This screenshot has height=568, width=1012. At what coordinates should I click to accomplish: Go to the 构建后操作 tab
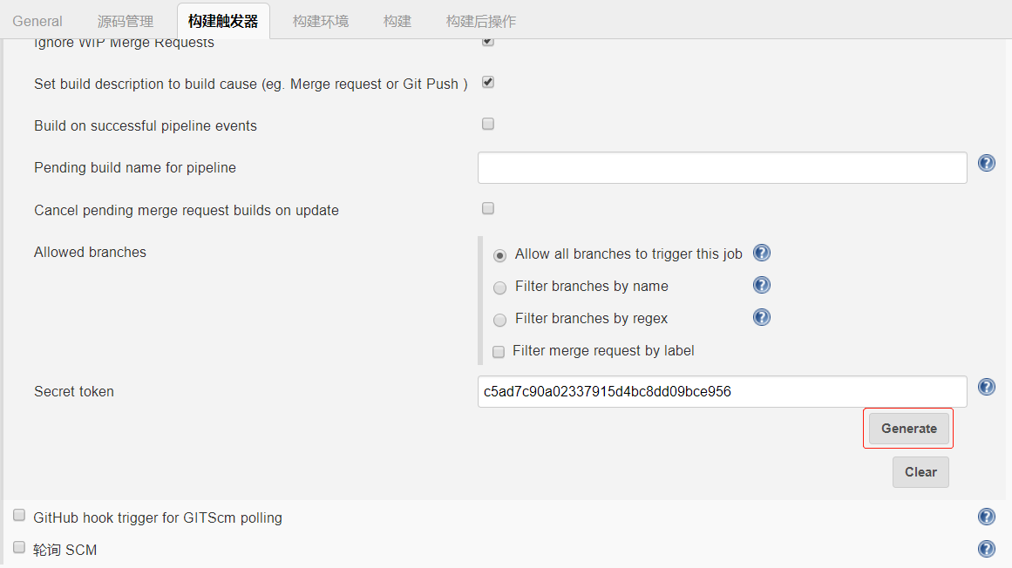481,21
